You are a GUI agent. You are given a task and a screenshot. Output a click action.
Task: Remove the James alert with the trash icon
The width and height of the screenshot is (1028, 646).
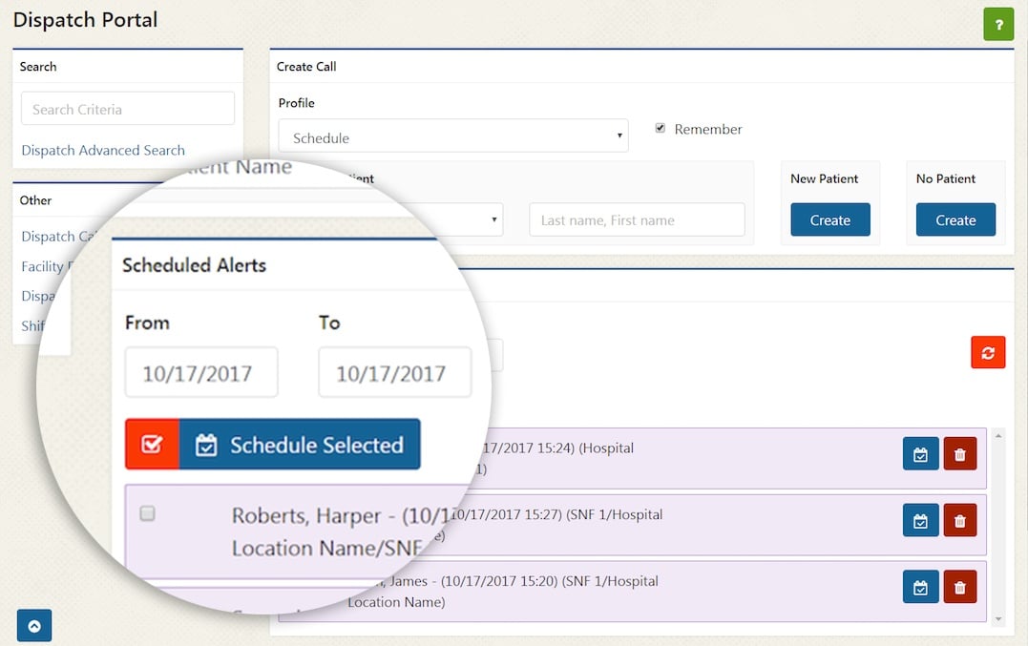coord(959,587)
